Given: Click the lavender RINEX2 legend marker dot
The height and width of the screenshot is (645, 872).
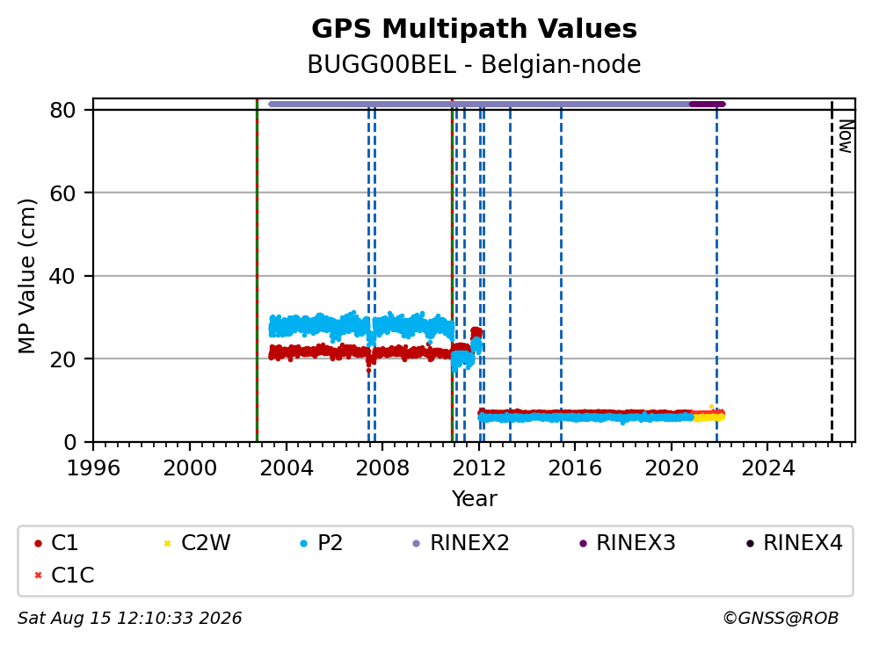Looking at the screenshot, I should (x=416, y=543).
